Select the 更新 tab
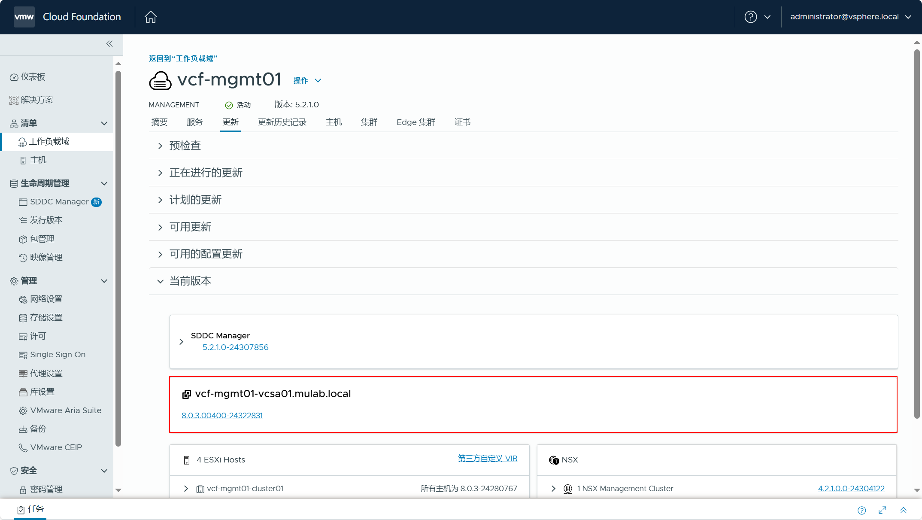The height and width of the screenshot is (520, 922). tap(230, 122)
